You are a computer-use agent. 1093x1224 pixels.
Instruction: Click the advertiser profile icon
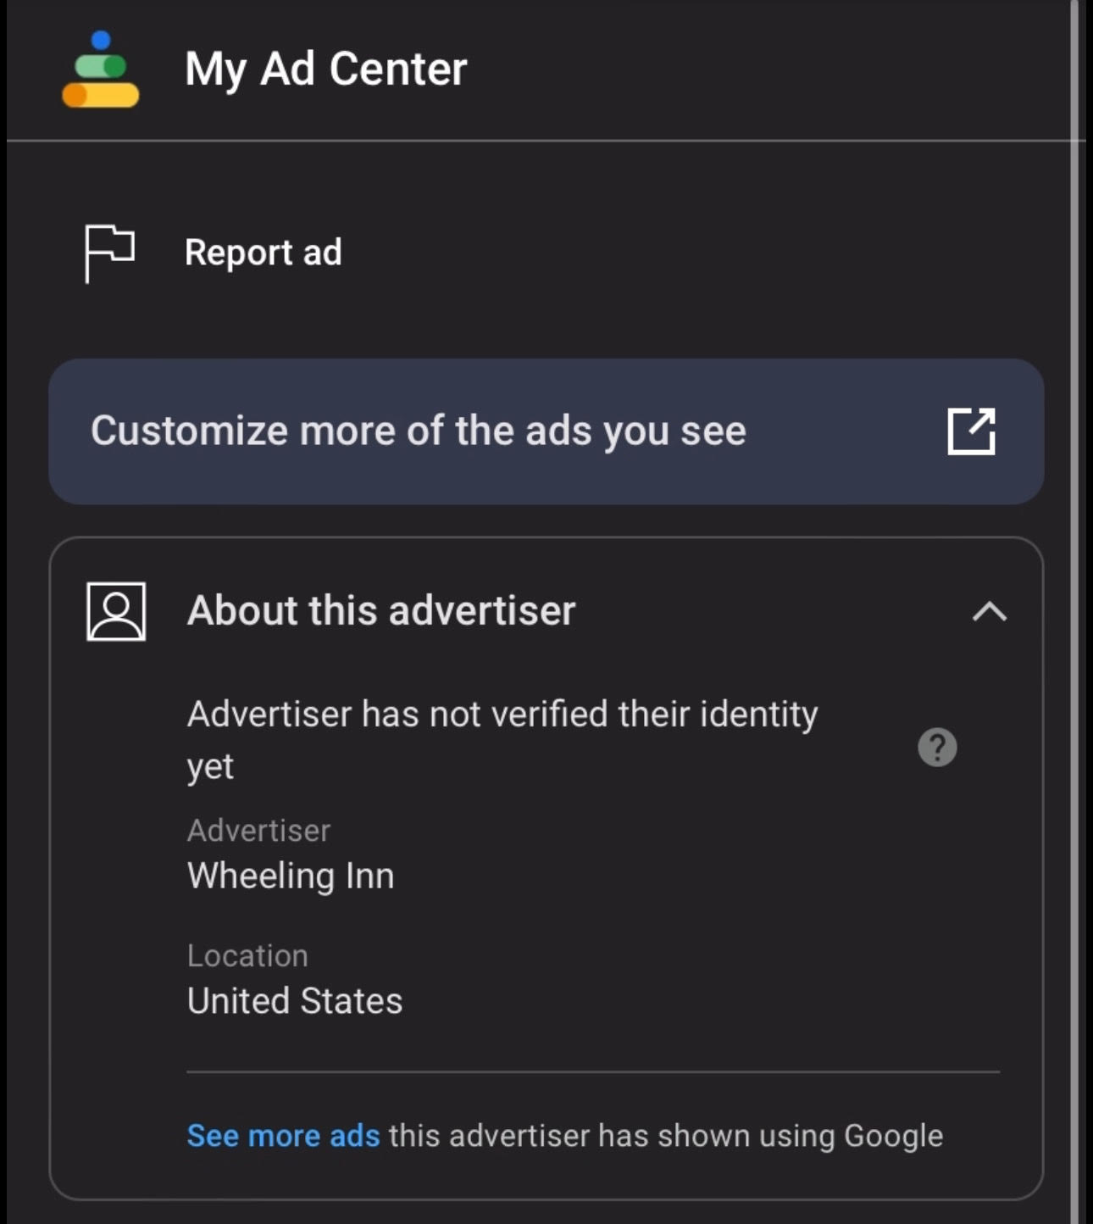click(x=116, y=611)
